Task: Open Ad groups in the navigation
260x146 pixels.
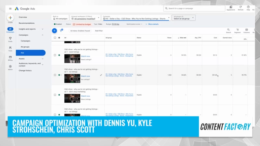Action: tap(25, 47)
